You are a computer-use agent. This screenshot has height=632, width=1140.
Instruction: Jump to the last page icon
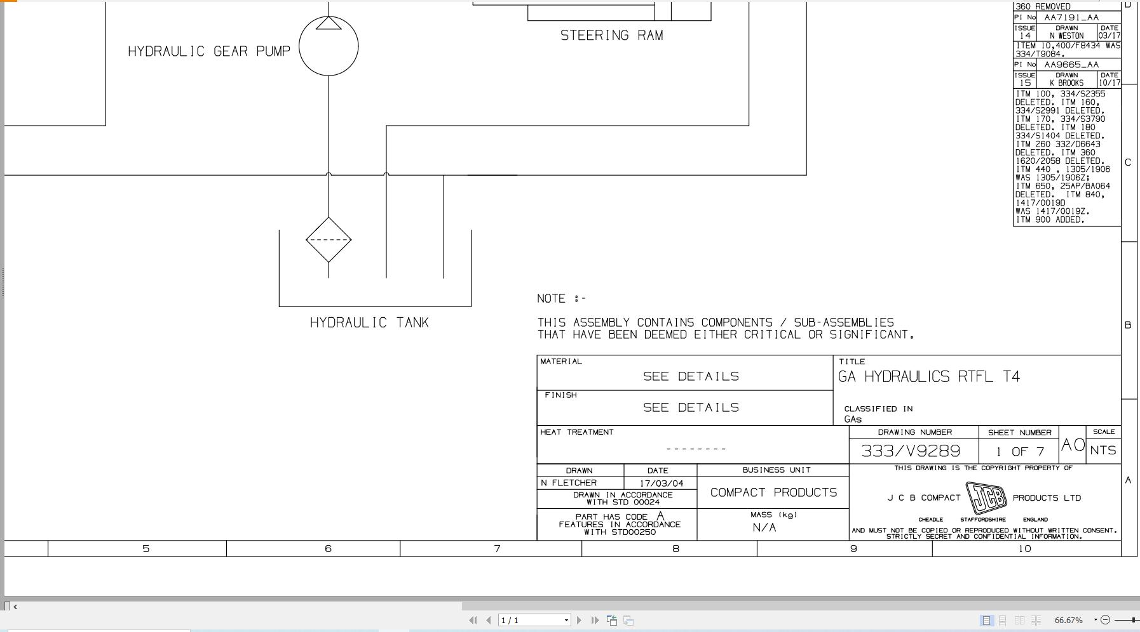(x=595, y=620)
